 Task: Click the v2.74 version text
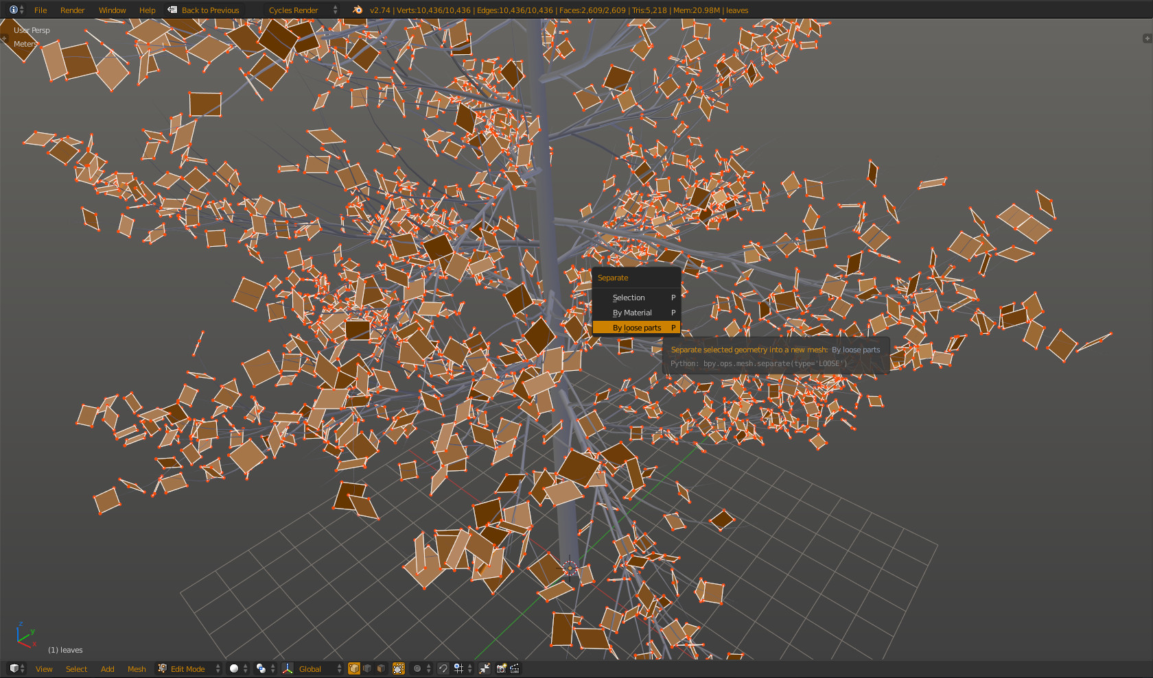coord(380,10)
